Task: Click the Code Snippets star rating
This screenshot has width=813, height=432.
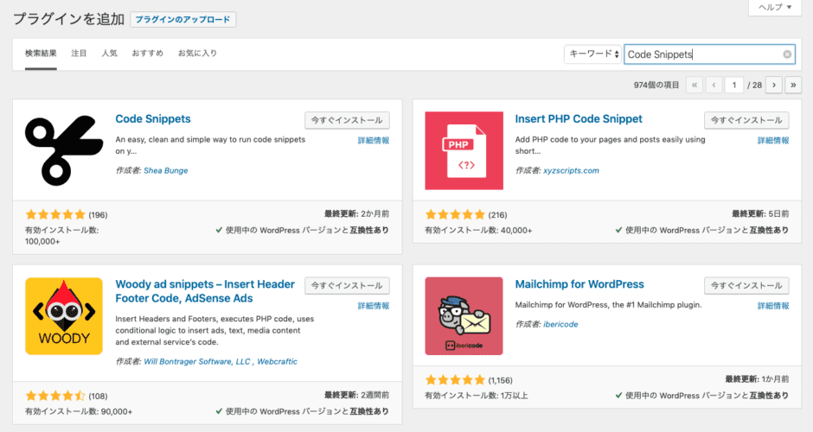Action: point(55,214)
